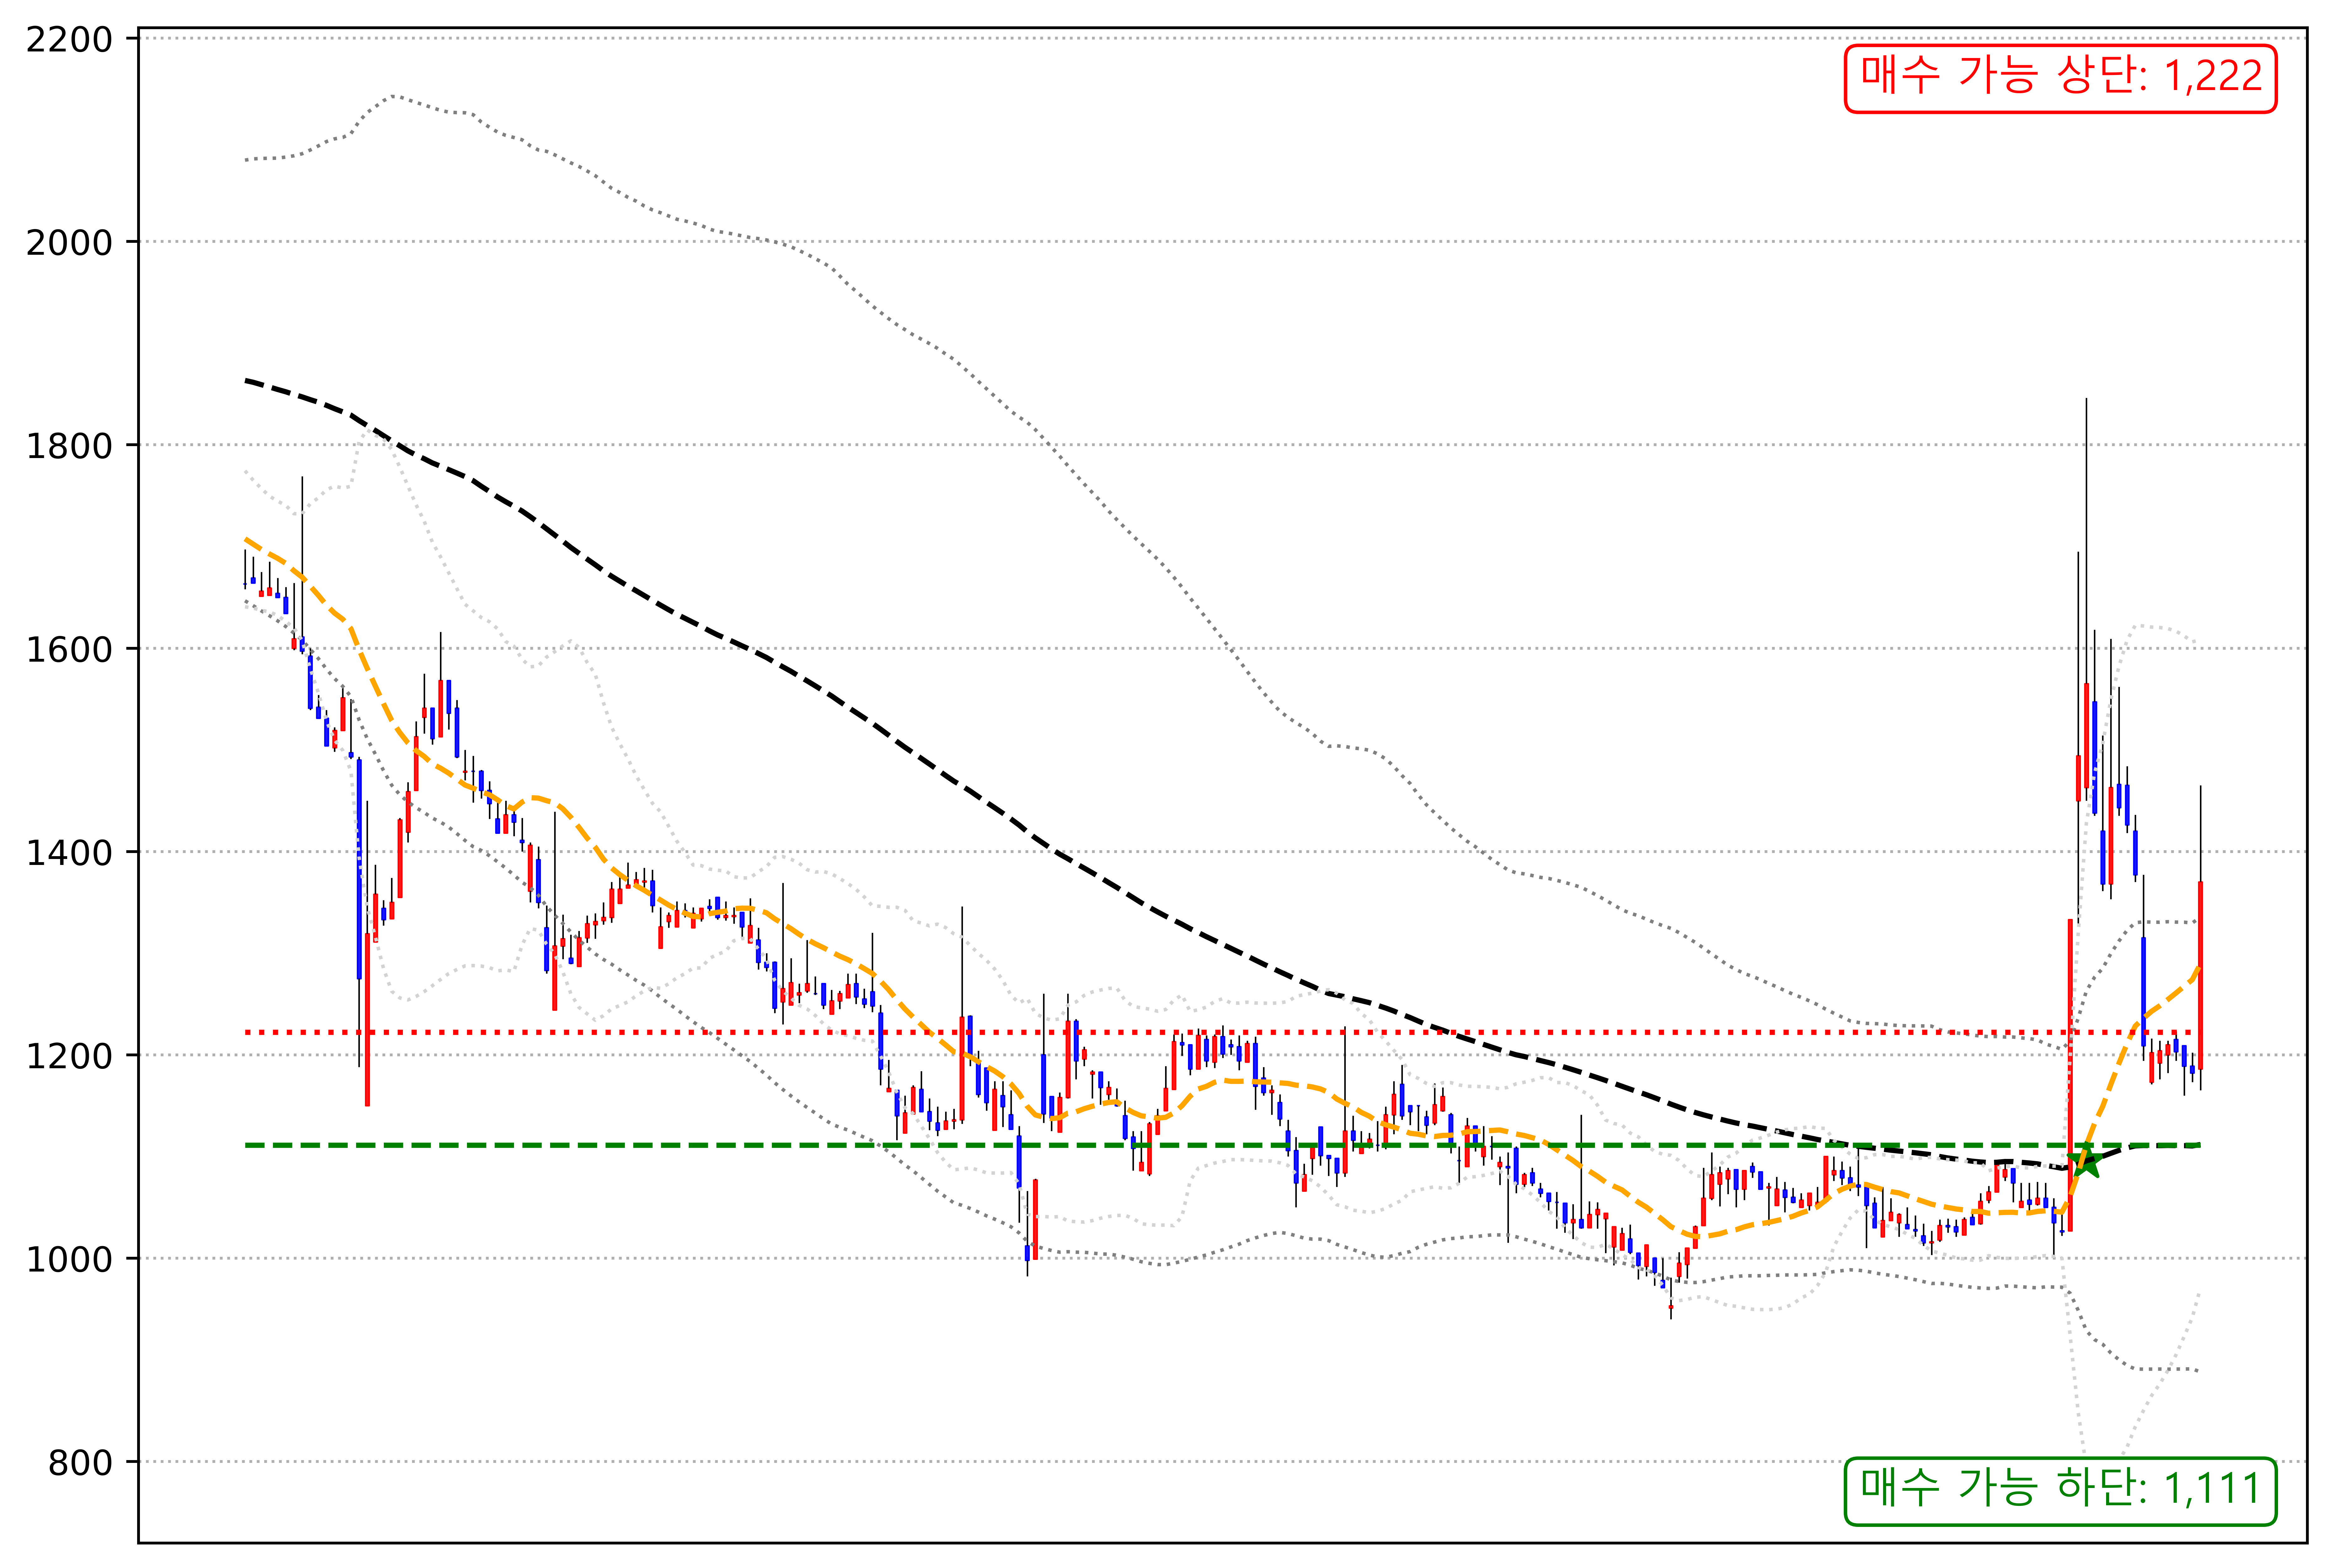2332x1568 pixels.
Task: Click the 1600 y-axis tick label
Action: pos(69,649)
